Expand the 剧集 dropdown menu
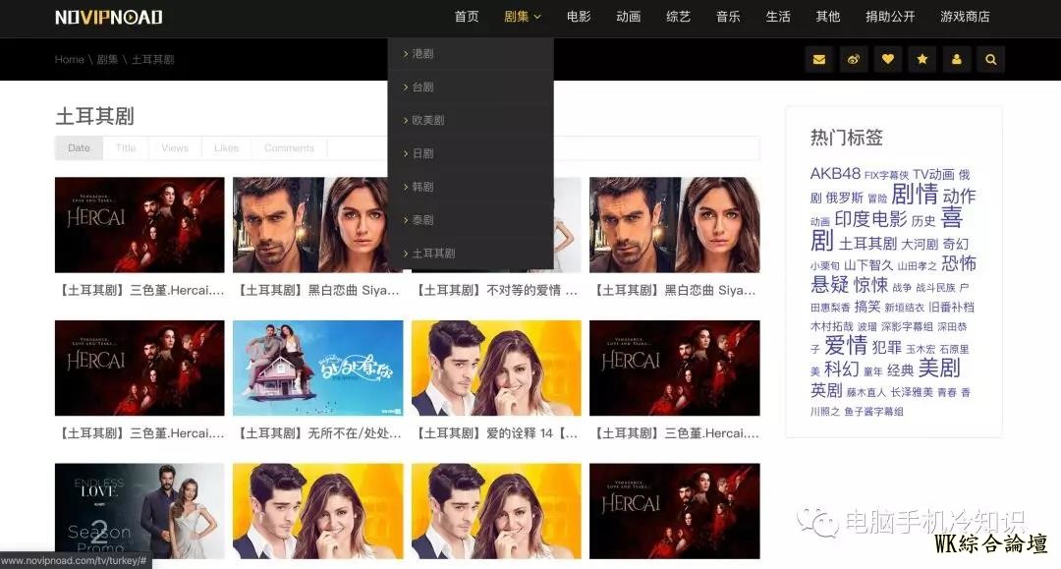1061x569 pixels. tap(523, 17)
